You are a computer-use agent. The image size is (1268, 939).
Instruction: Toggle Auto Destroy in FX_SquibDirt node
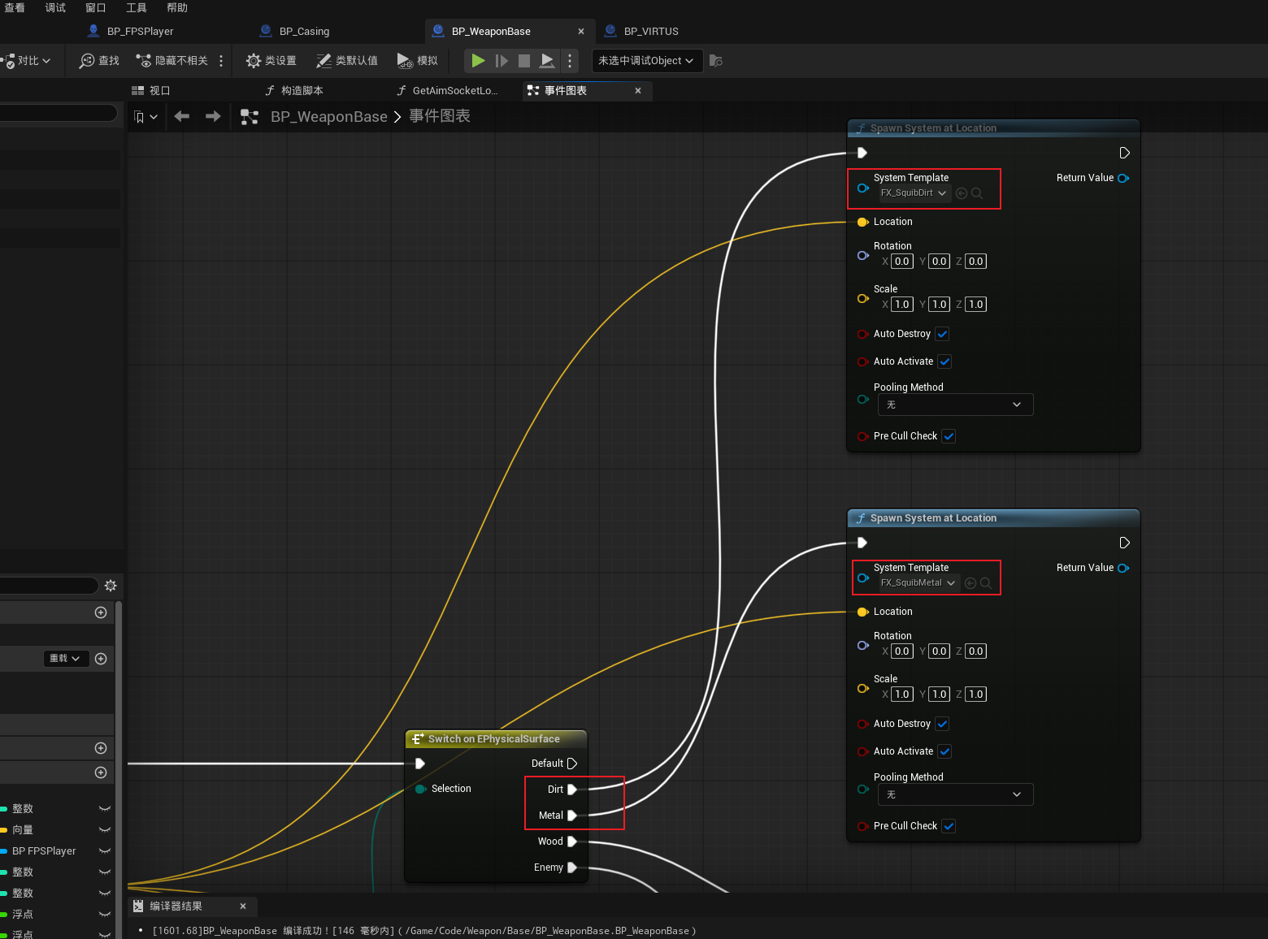[942, 334]
